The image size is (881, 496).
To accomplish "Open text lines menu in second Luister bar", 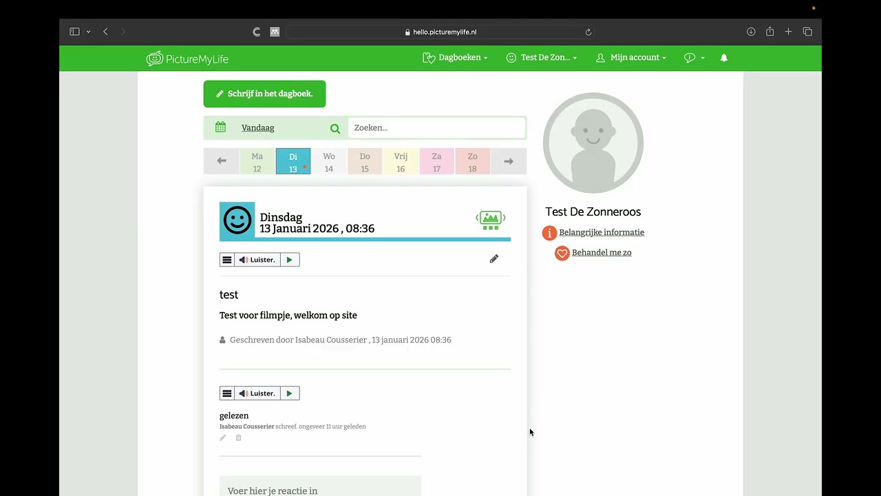I will coord(227,393).
